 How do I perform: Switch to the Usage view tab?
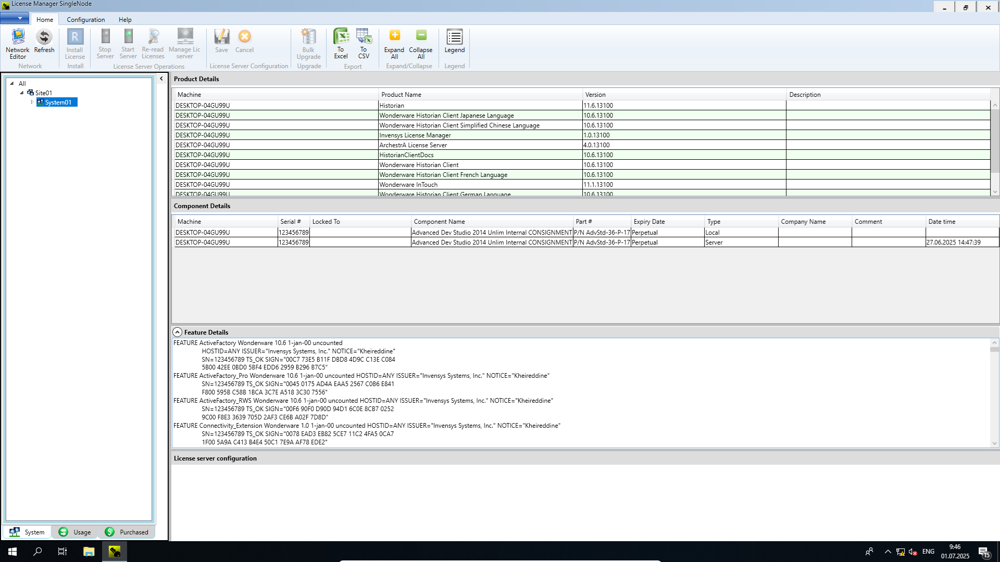tap(75, 532)
